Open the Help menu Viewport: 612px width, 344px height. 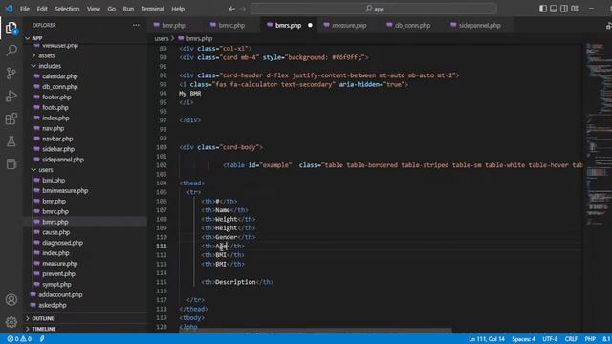pos(178,9)
